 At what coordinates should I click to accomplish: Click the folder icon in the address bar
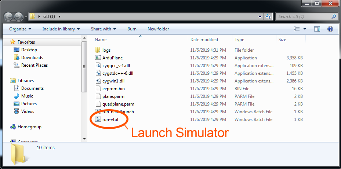[x=32, y=16]
